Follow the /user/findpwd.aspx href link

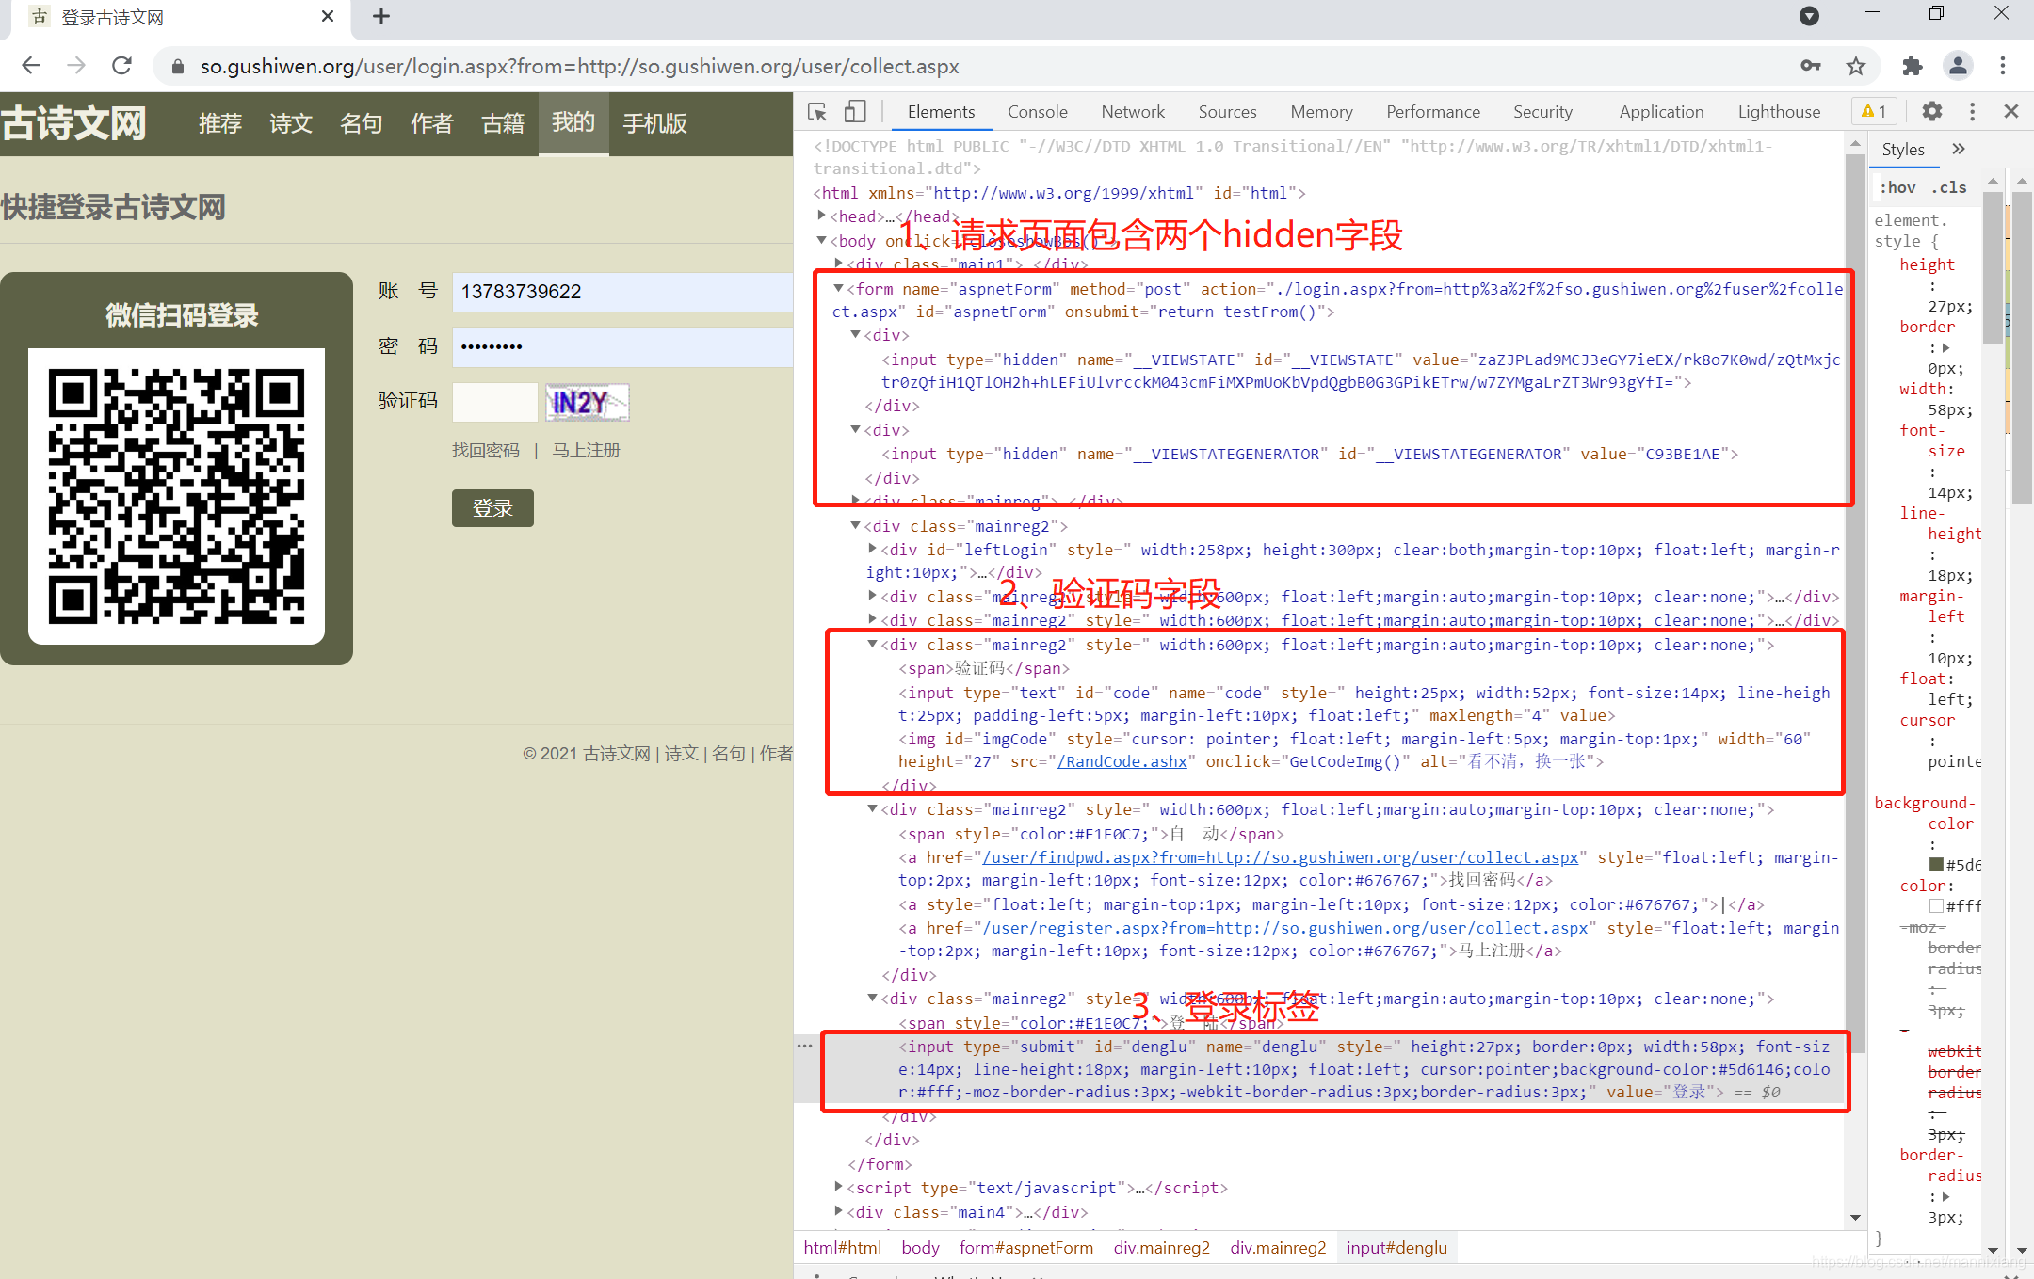pyautogui.click(x=1280, y=857)
